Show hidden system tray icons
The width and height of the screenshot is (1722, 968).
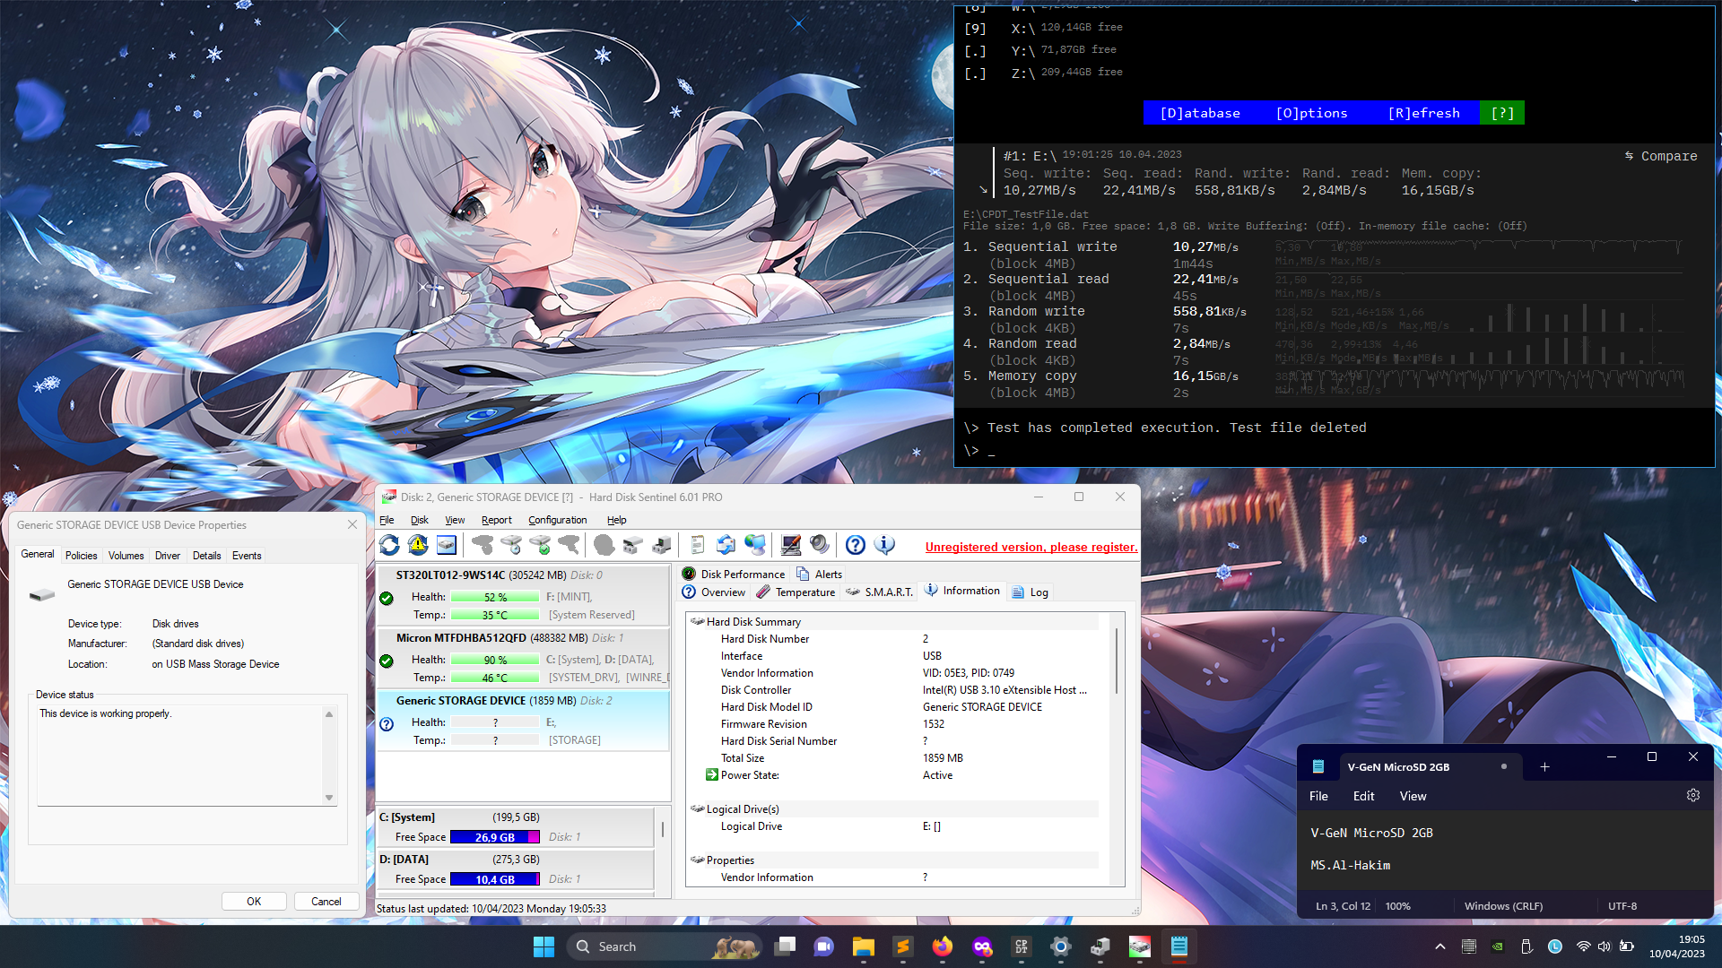(1440, 946)
